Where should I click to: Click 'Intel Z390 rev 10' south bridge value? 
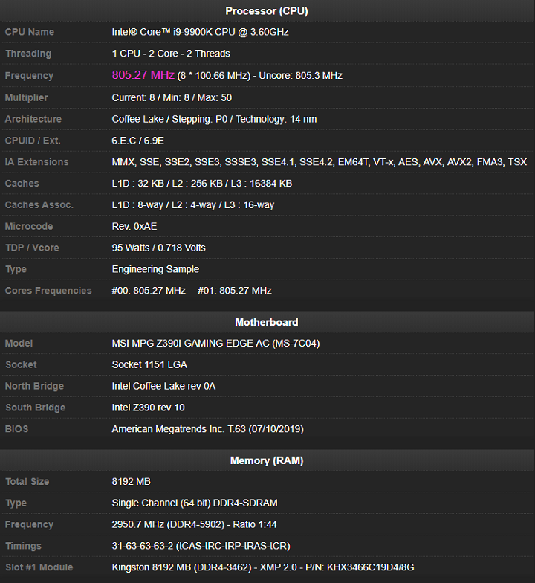pos(149,408)
